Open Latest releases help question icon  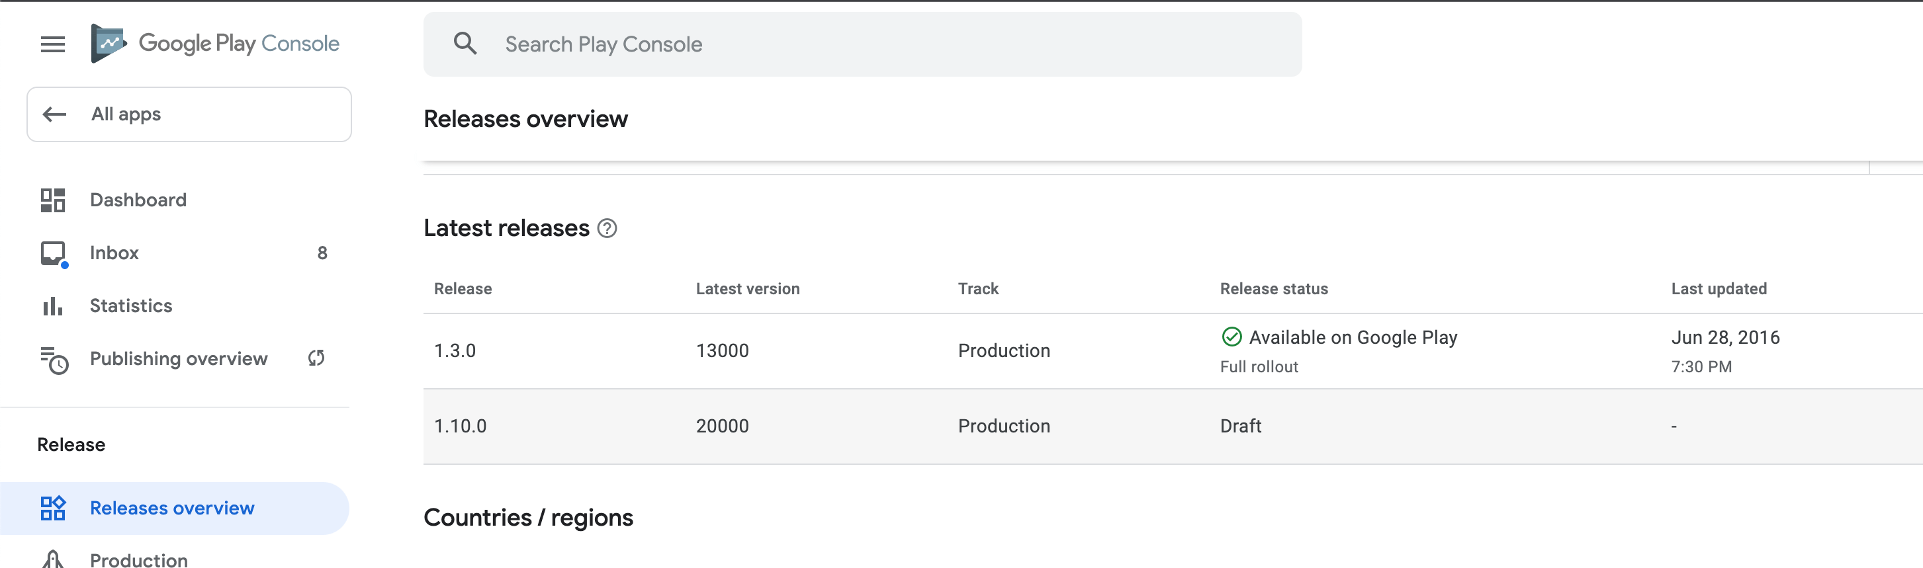click(x=607, y=228)
